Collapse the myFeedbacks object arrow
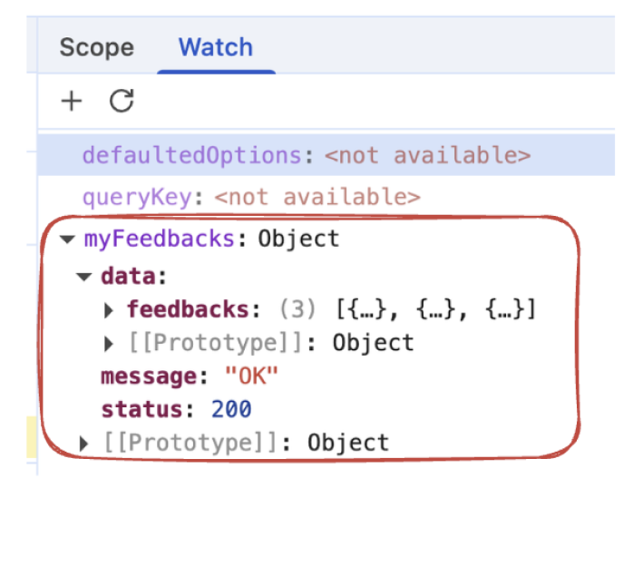 [67, 240]
